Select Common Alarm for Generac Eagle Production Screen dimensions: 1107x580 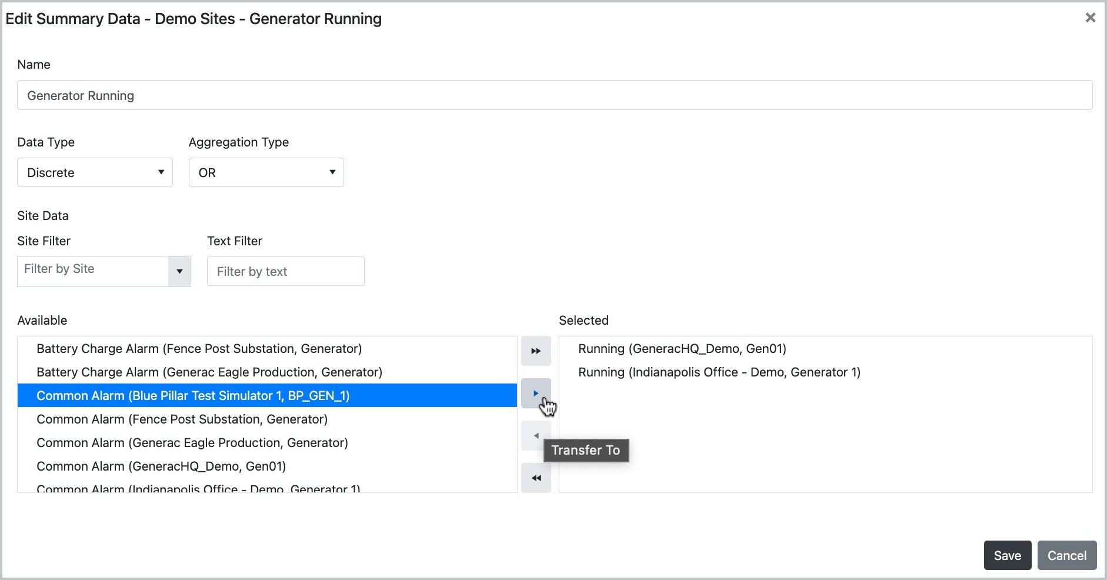192,443
